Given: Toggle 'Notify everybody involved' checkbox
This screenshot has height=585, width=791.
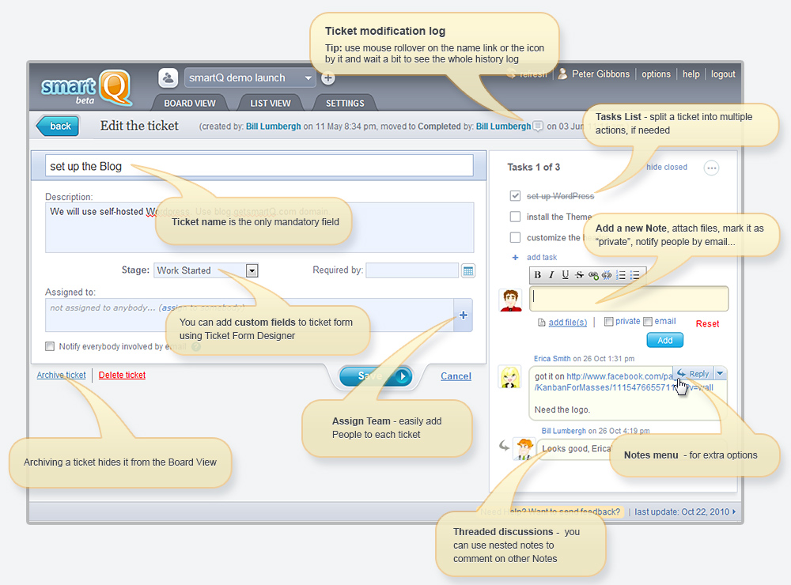Looking at the screenshot, I should (x=51, y=346).
